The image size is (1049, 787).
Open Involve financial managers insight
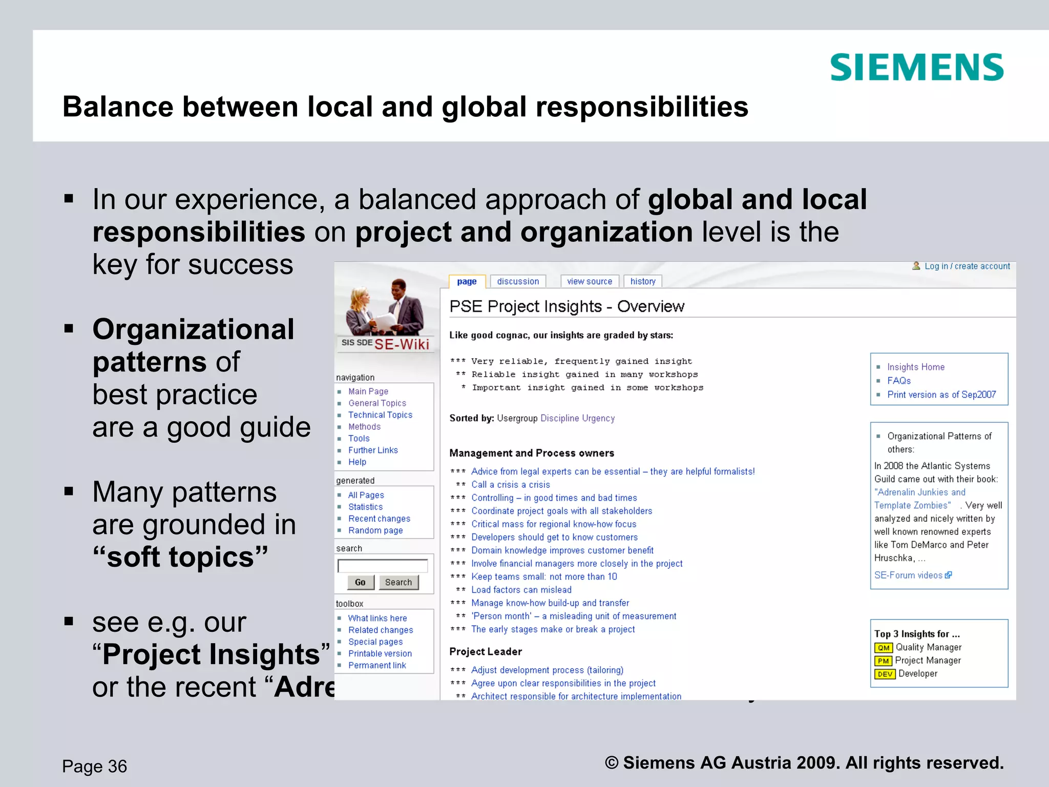pyautogui.click(x=577, y=564)
